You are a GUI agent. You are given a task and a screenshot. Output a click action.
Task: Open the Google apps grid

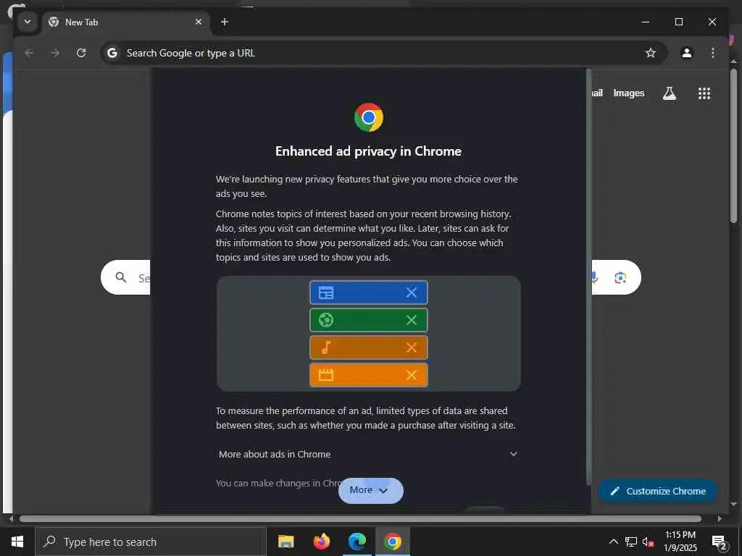point(704,93)
